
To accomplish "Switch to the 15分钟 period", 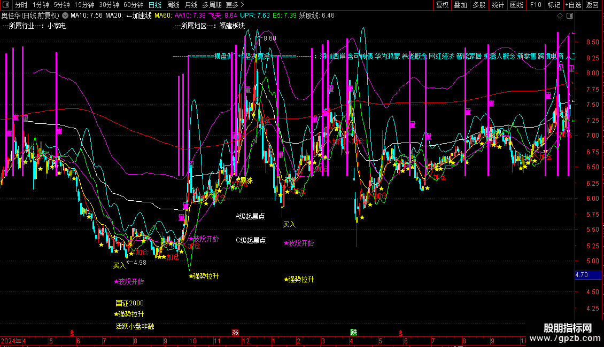I will (x=84, y=5).
